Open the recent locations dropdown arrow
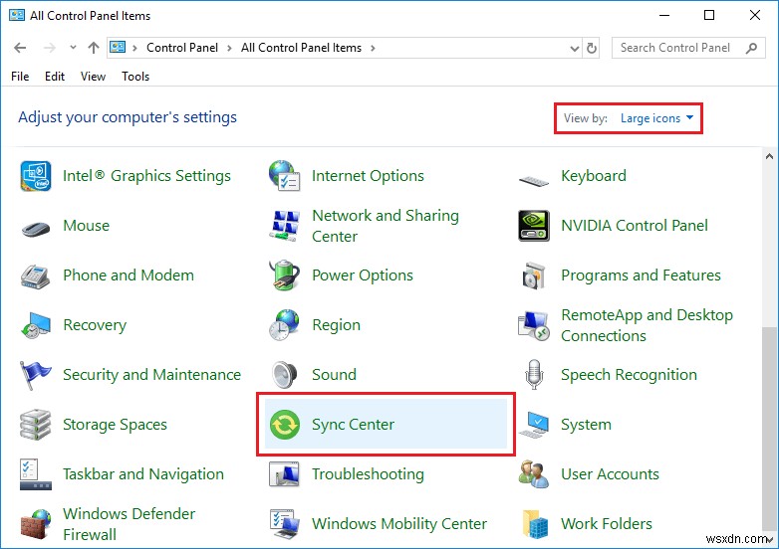This screenshot has width=779, height=549. point(73,48)
